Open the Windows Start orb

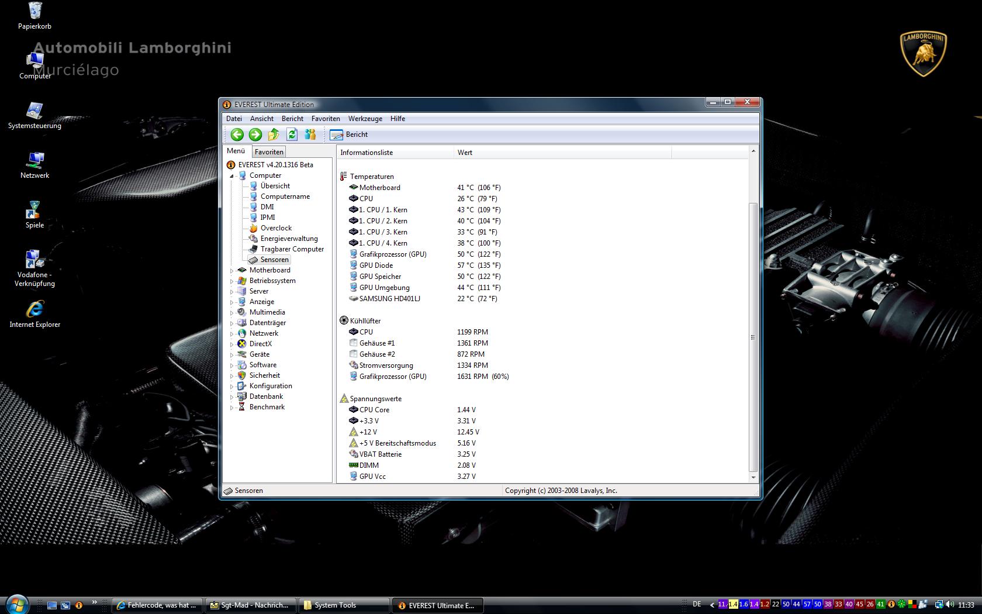[16, 604]
